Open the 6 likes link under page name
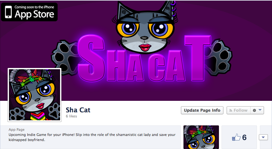This screenshot has height=149, width=272. pos(71,116)
